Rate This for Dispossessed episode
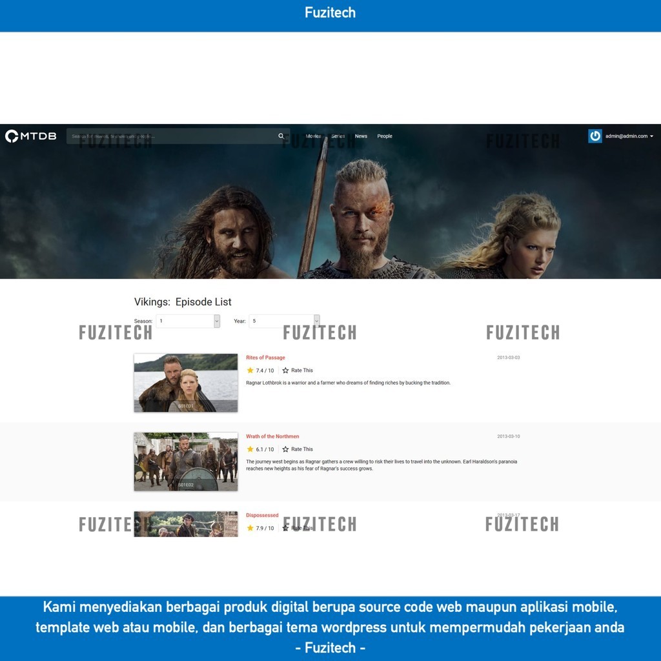The image size is (661, 661). [x=298, y=528]
